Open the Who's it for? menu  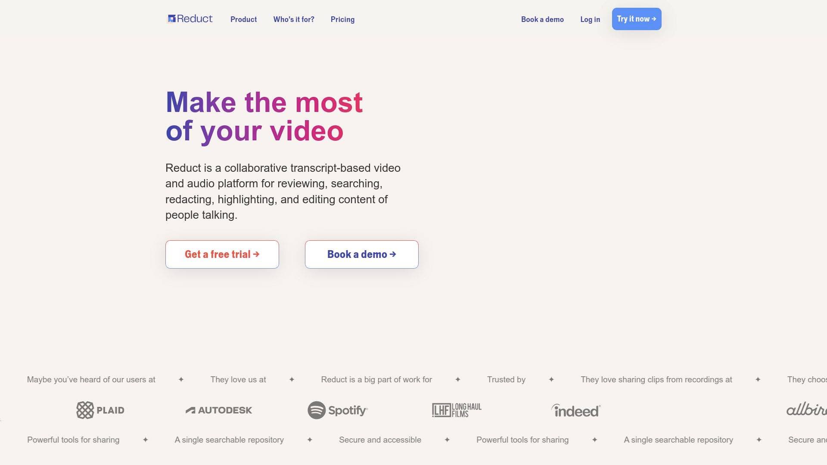[294, 19]
